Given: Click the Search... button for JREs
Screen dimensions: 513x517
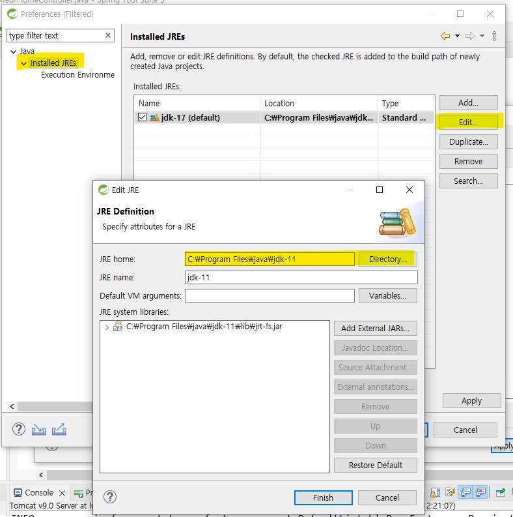Looking at the screenshot, I should coord(468,181).
